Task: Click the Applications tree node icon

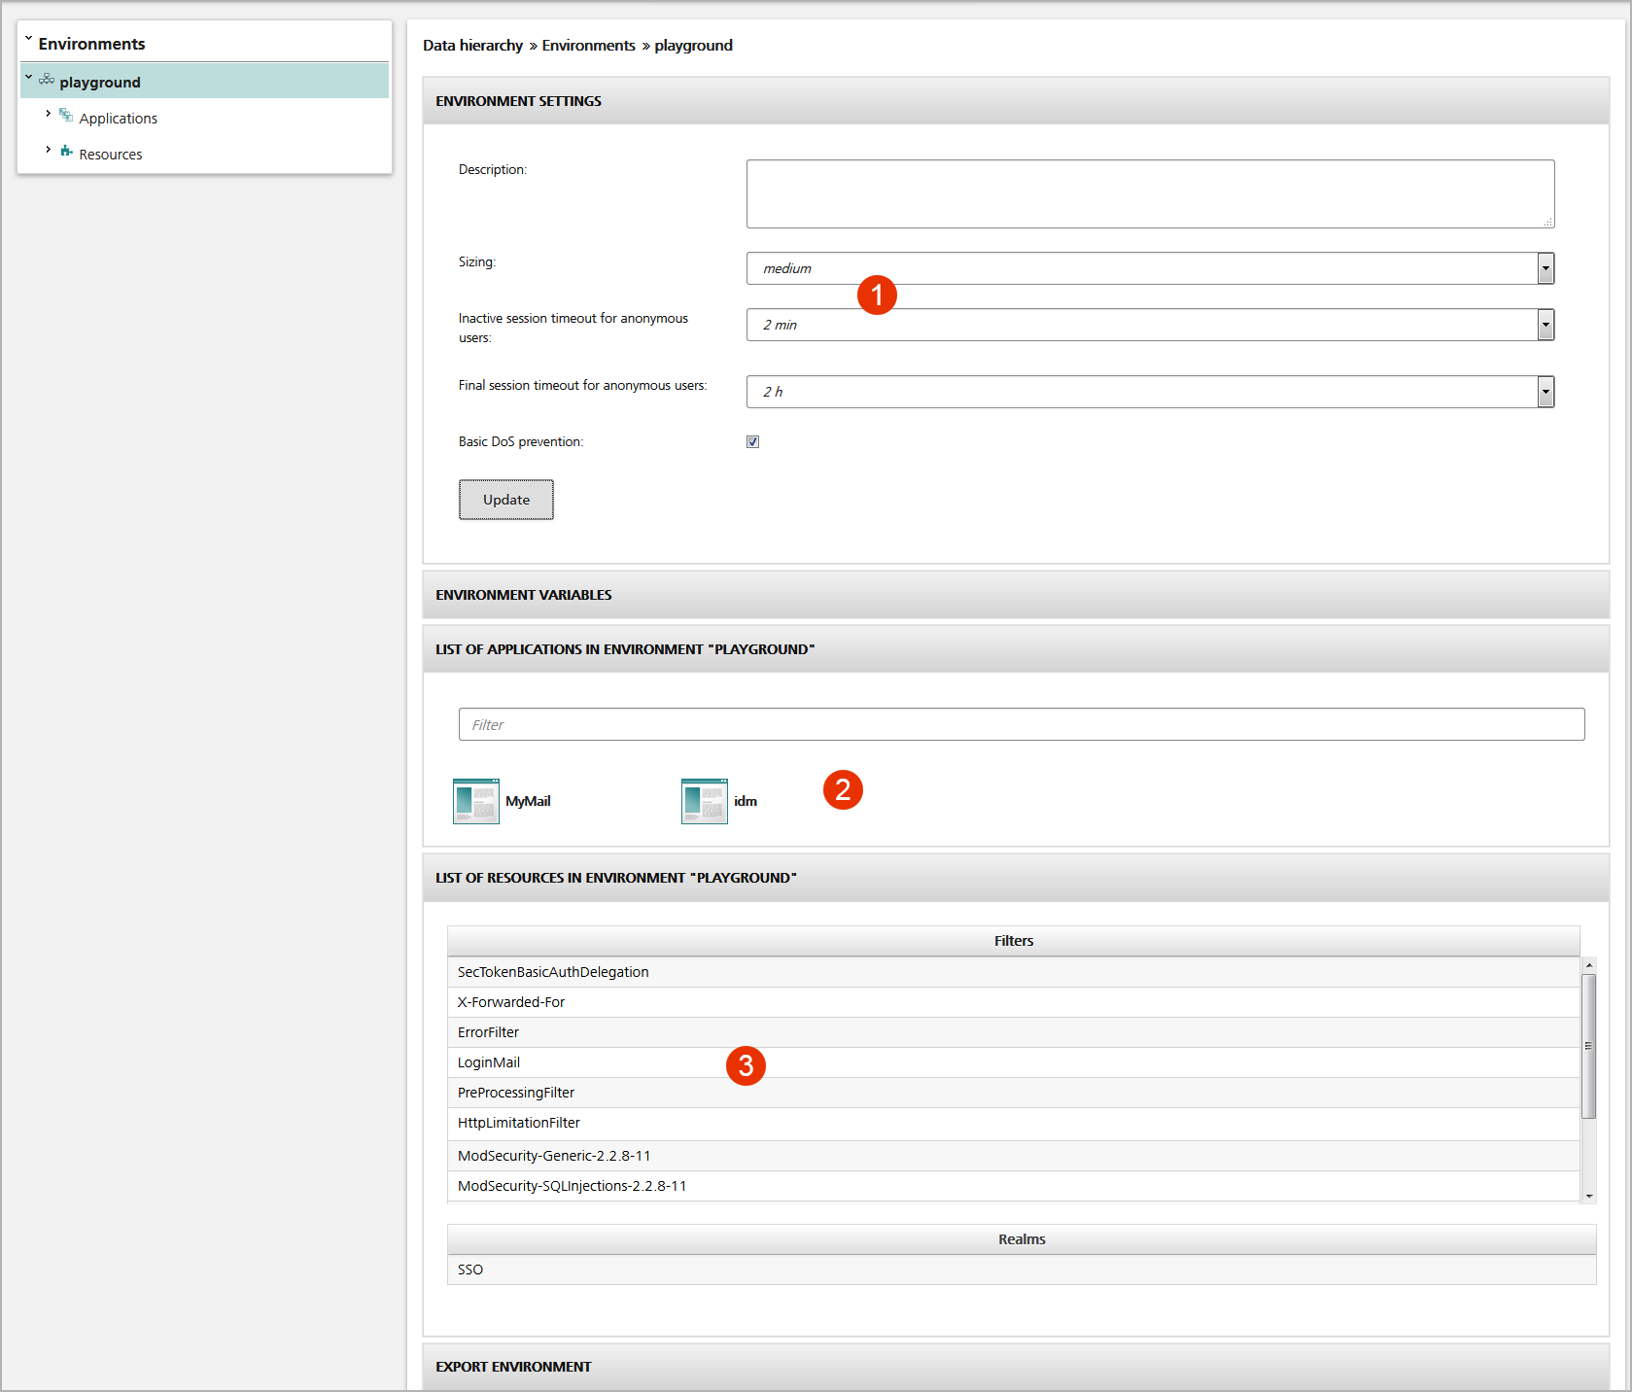Action: 66,116
